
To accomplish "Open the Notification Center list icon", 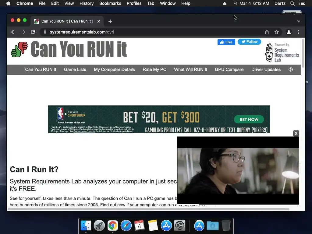I will (x=302, y=3).
